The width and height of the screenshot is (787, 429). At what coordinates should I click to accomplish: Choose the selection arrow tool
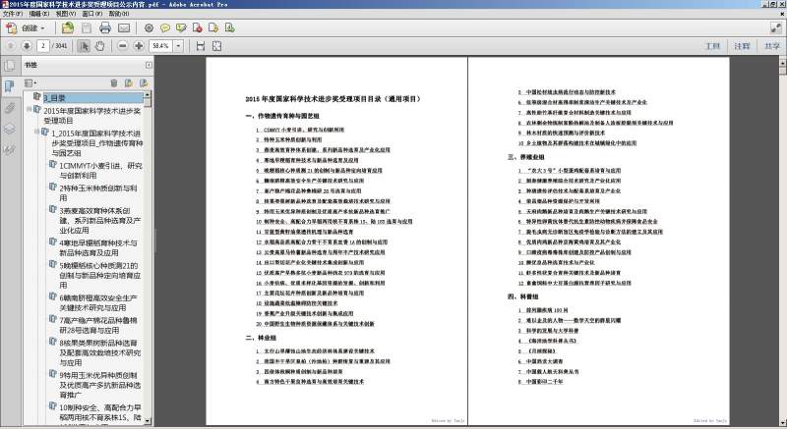[x=84, y=46]
